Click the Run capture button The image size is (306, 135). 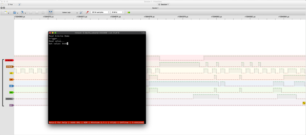coord(10,4)
